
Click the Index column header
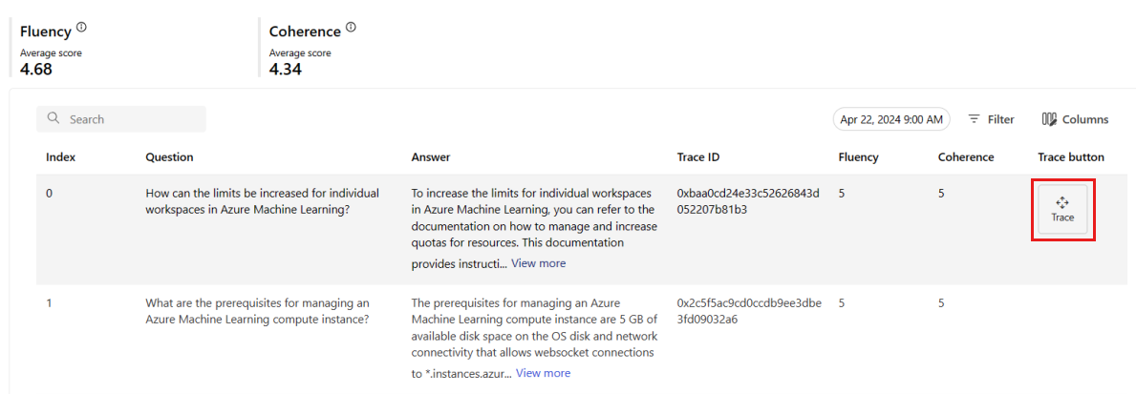tap(61, 156)
